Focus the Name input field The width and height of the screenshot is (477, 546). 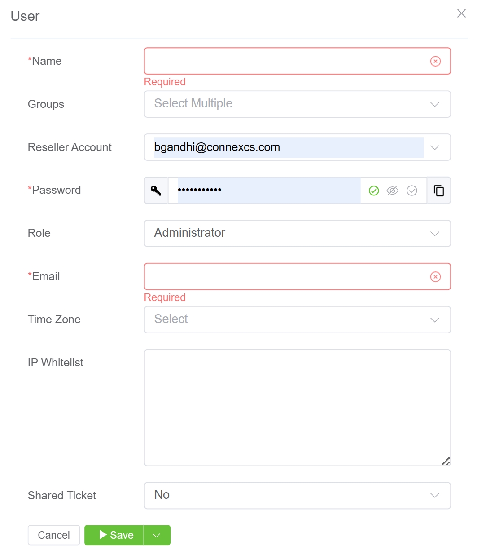pyautogui.click(x=285, y=61)
